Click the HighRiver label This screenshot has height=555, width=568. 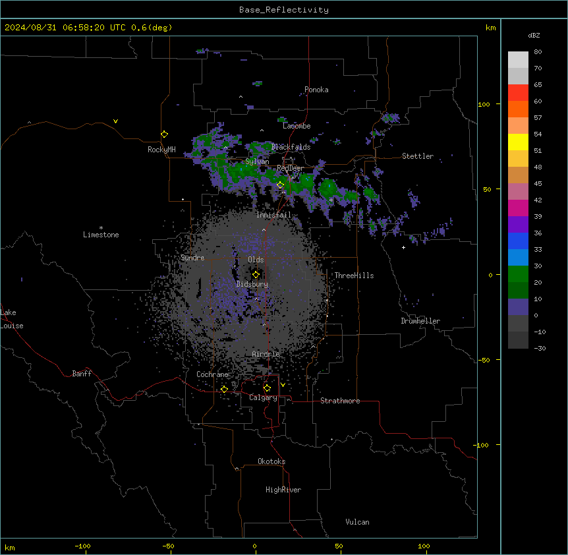283,490
